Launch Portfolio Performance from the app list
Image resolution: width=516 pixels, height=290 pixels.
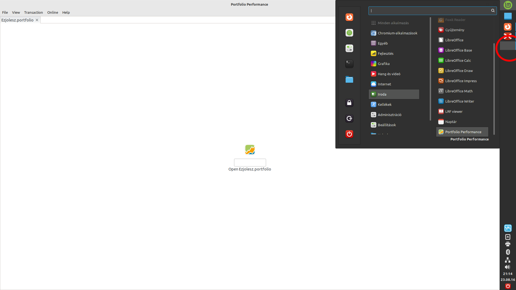coord(462,132)
